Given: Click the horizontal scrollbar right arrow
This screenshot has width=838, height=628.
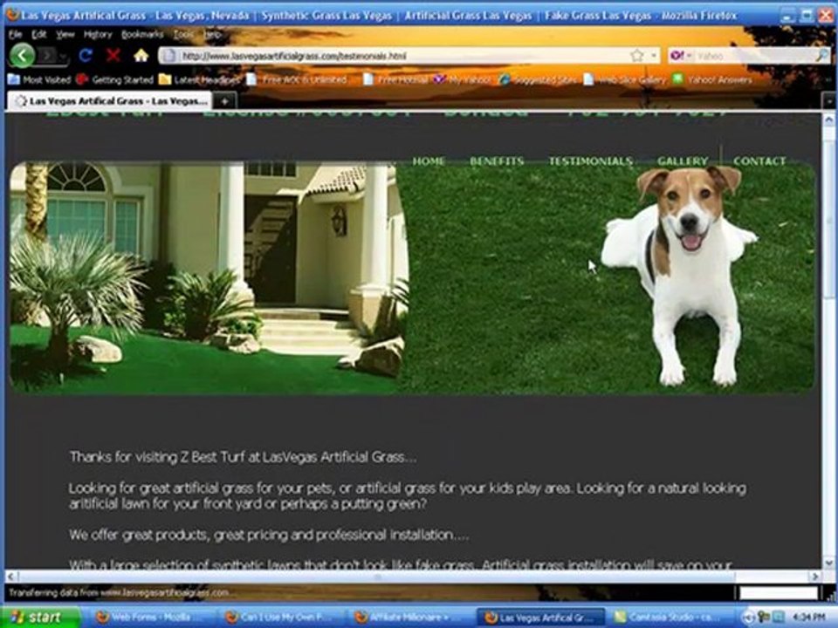Looking at the screenshot, I should coord(814,577).
